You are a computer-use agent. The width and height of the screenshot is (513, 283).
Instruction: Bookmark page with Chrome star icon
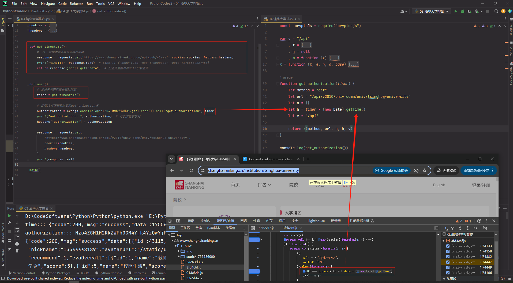pyautogui.click(x=425, y=170)
